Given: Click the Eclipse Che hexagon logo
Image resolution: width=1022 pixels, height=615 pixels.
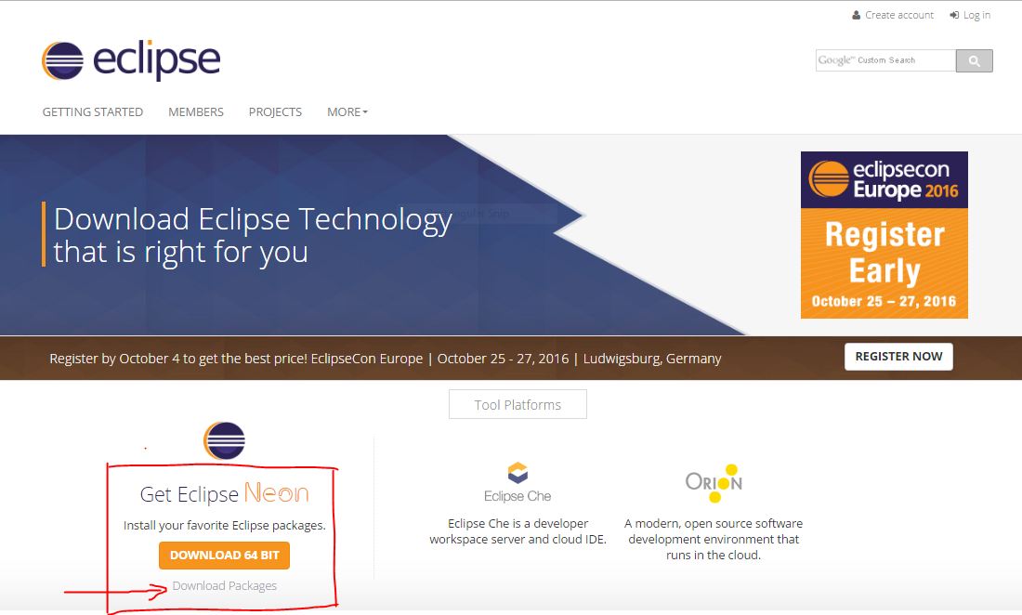Looking at the screenshot, I should point(518,471).
